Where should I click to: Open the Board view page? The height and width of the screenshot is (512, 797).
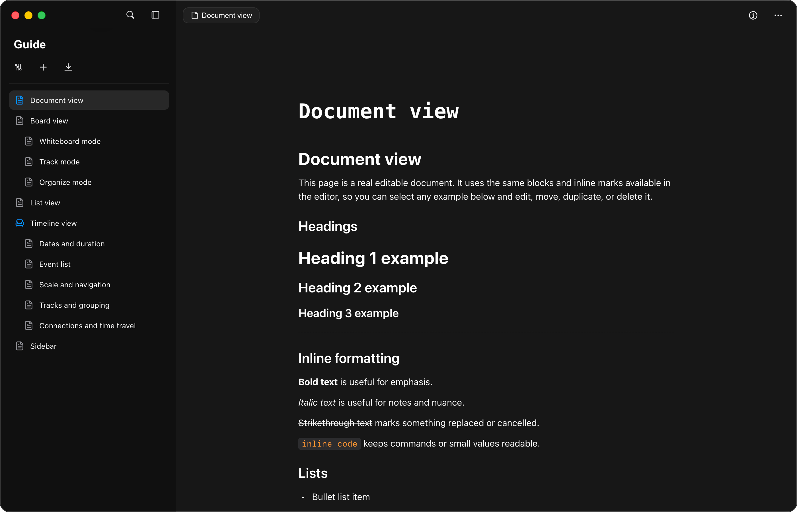tap(89, 121)
